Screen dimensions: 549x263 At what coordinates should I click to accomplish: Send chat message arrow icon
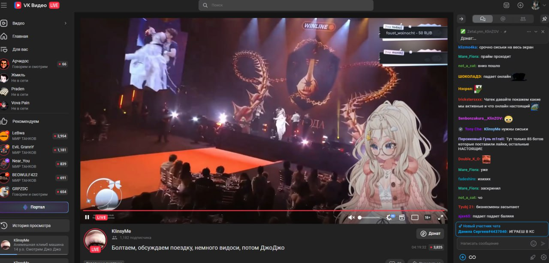(x=543, y=243)
